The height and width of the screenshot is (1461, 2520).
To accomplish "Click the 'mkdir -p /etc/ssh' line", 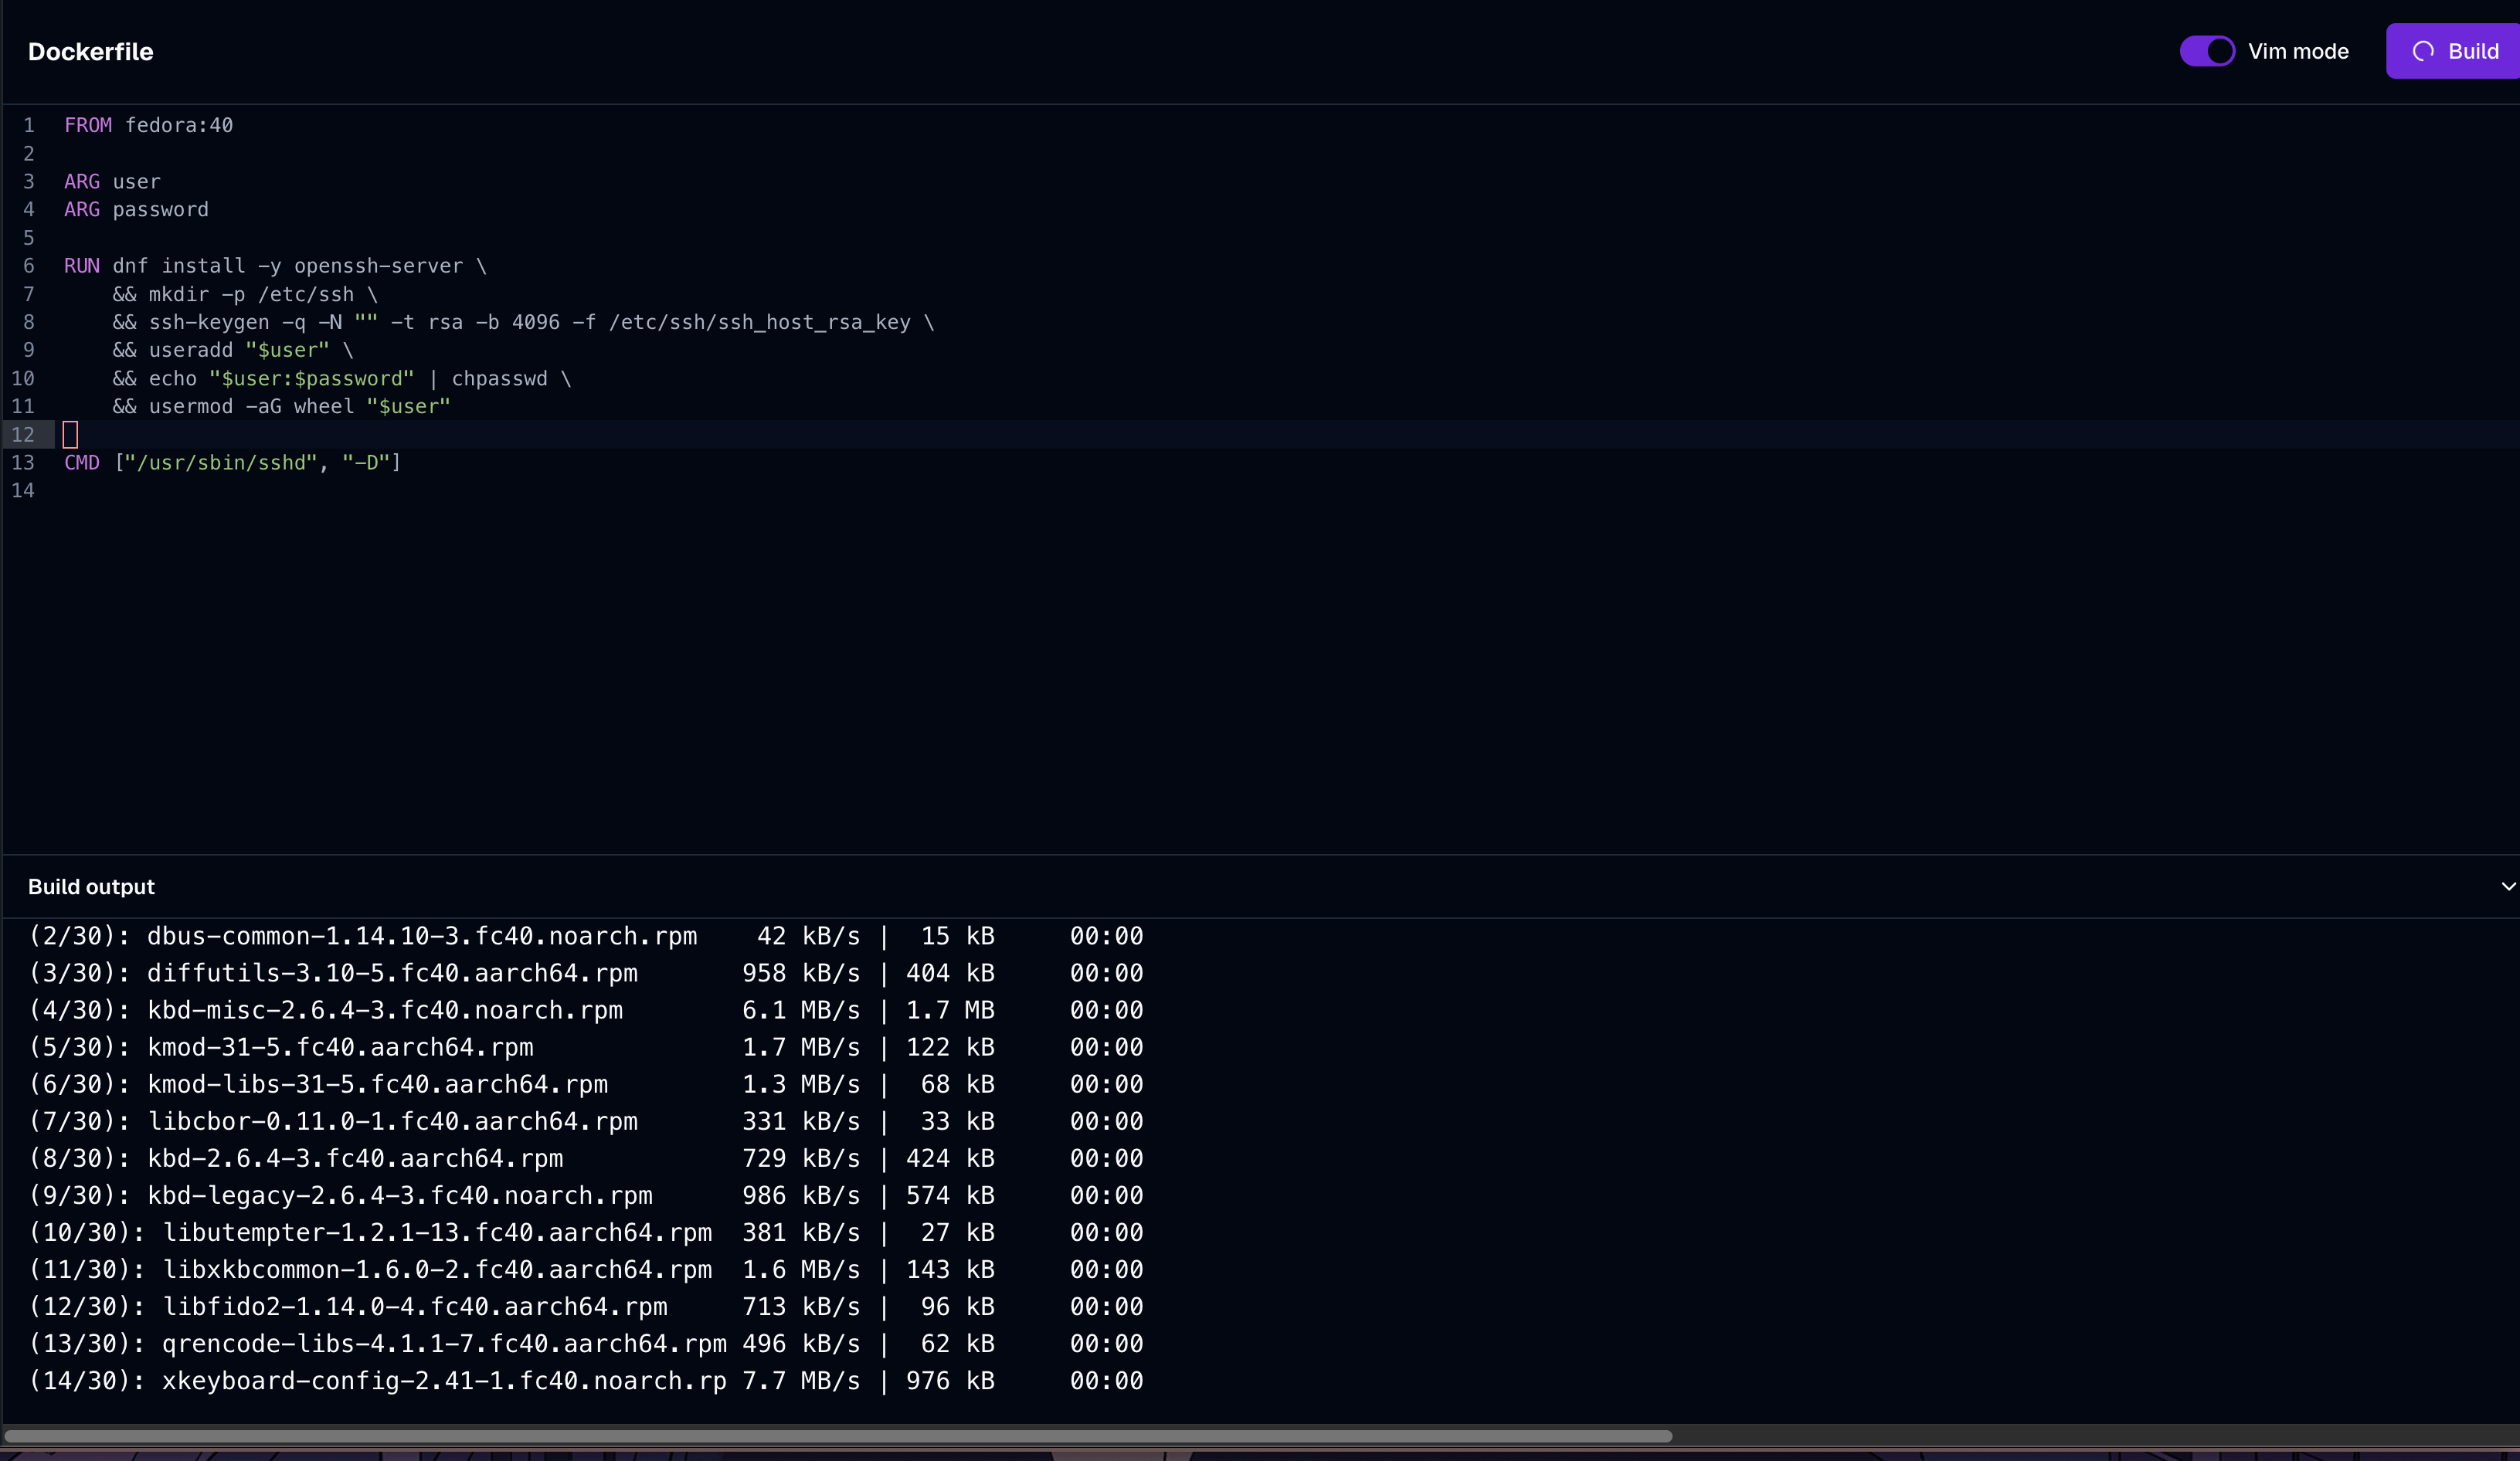I will [x=245, y=295].
